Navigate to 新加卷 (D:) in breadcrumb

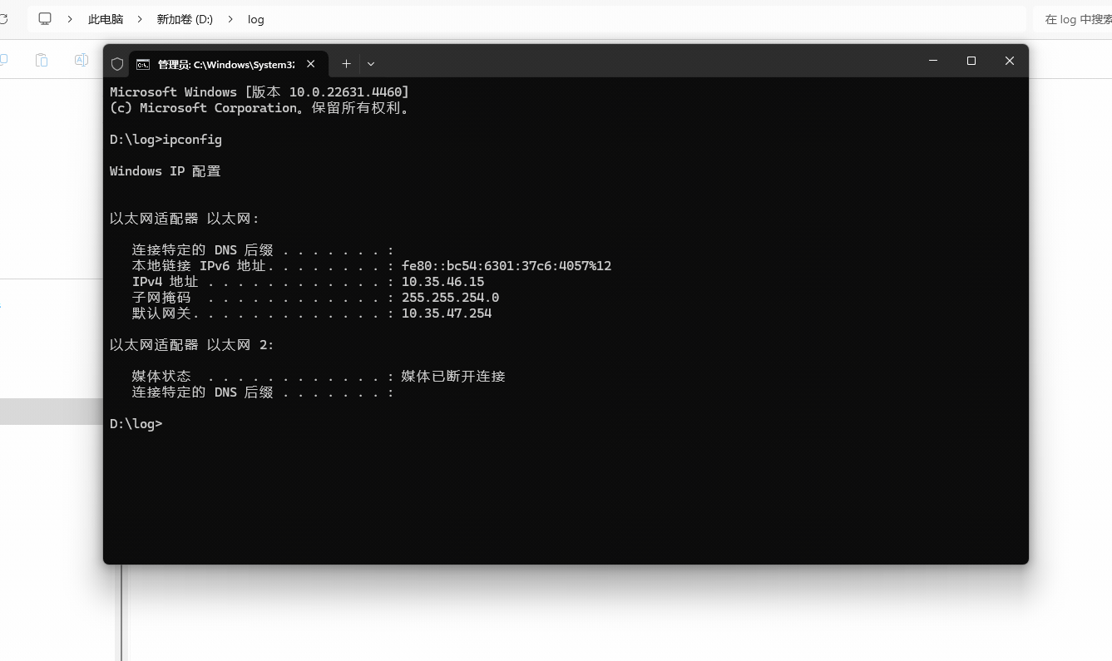tap(185, 19)
